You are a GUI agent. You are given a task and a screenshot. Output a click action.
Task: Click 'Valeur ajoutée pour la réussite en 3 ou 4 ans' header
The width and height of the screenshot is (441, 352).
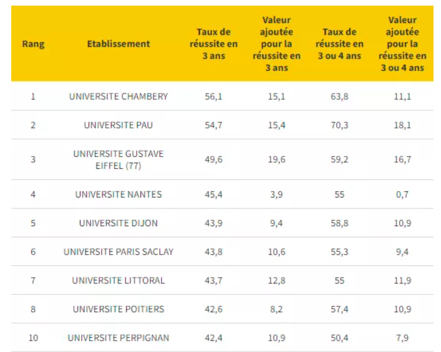tap(402, 44)
